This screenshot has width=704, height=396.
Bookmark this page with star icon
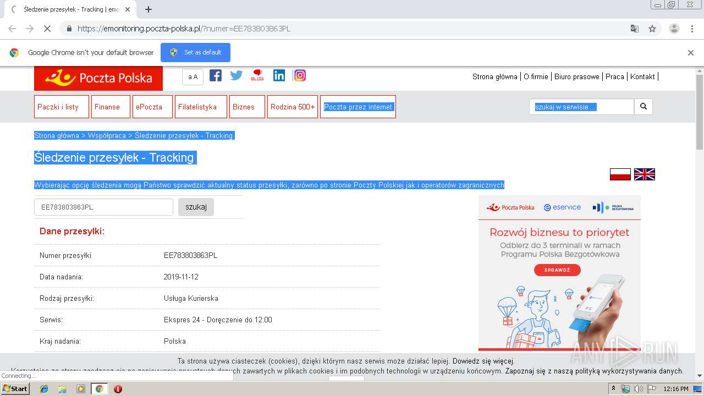[652, 29]
